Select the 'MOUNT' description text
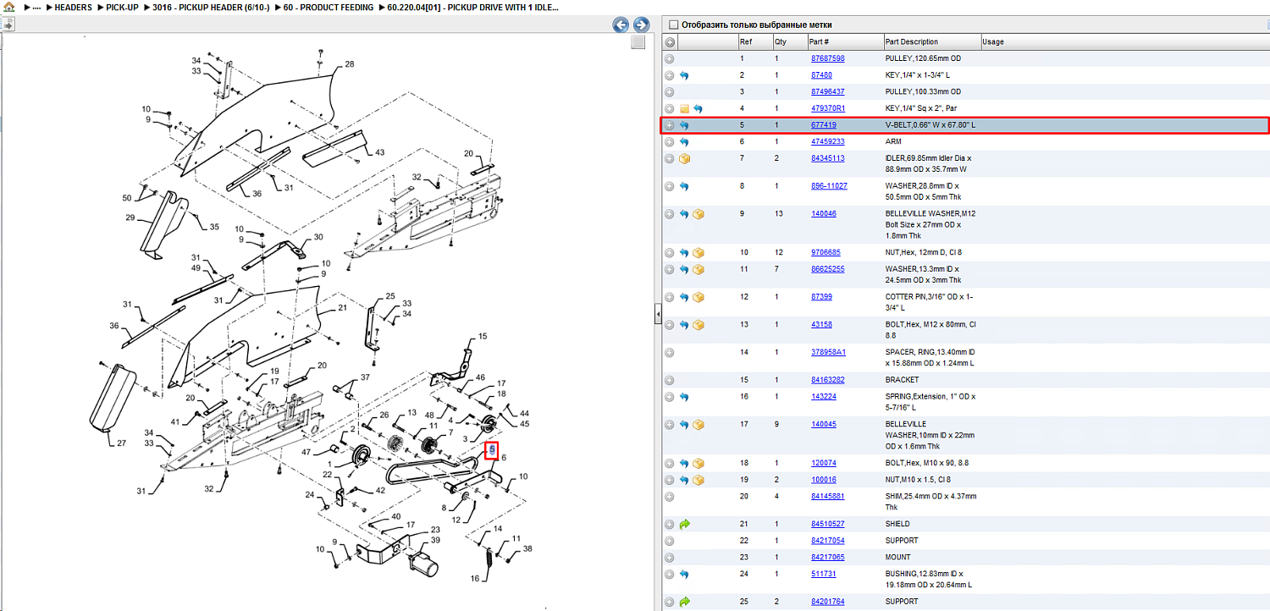Viewport: 1270px width, 611px height. [x=898, y=558]
